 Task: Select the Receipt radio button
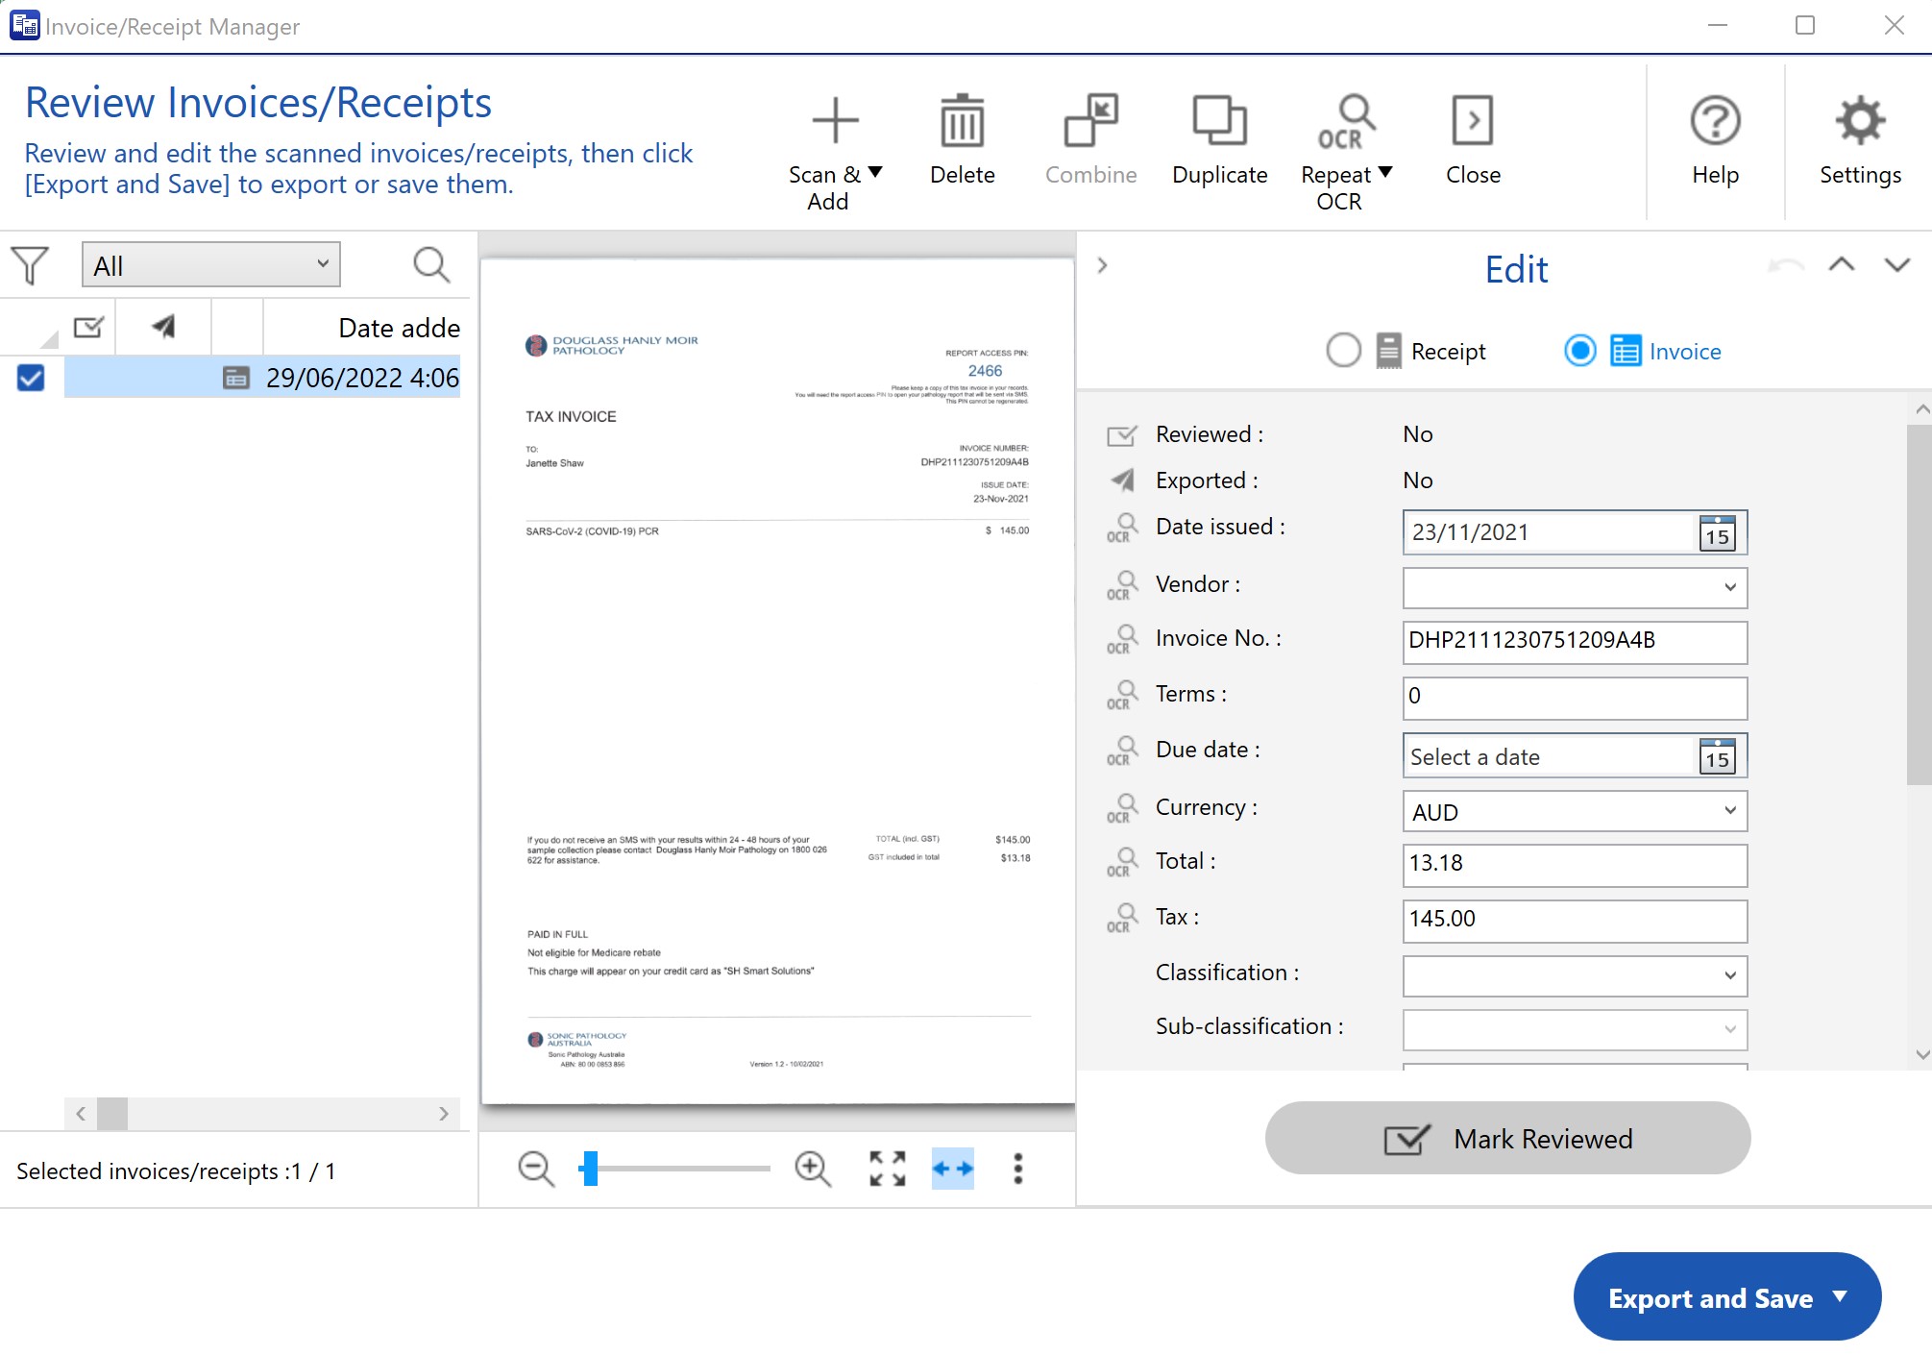[1343, 351]
